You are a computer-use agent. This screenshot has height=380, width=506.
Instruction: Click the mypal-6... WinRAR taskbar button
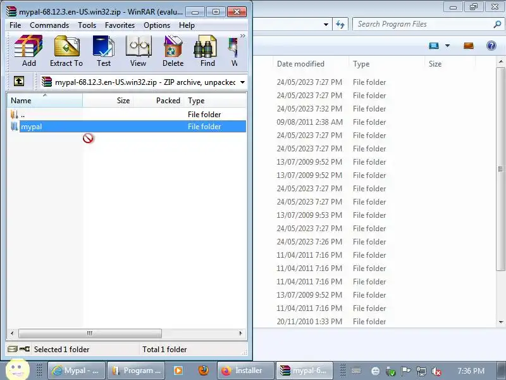(x=305, y=370)
